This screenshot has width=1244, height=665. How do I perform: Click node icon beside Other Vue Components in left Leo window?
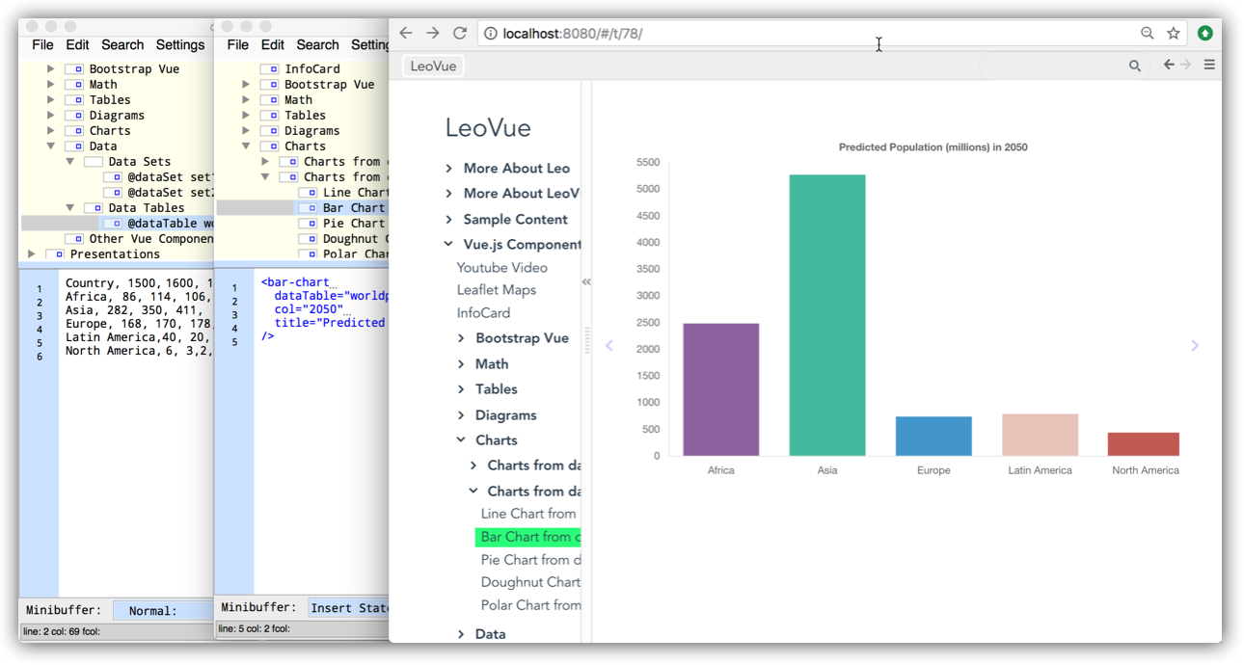pyautogui.click(x=74, y=239)
